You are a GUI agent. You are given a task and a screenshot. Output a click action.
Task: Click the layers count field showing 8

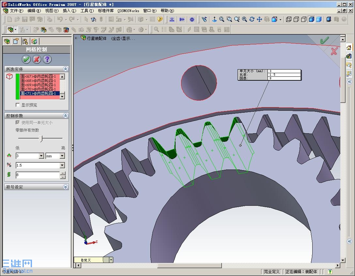point(38,175)
